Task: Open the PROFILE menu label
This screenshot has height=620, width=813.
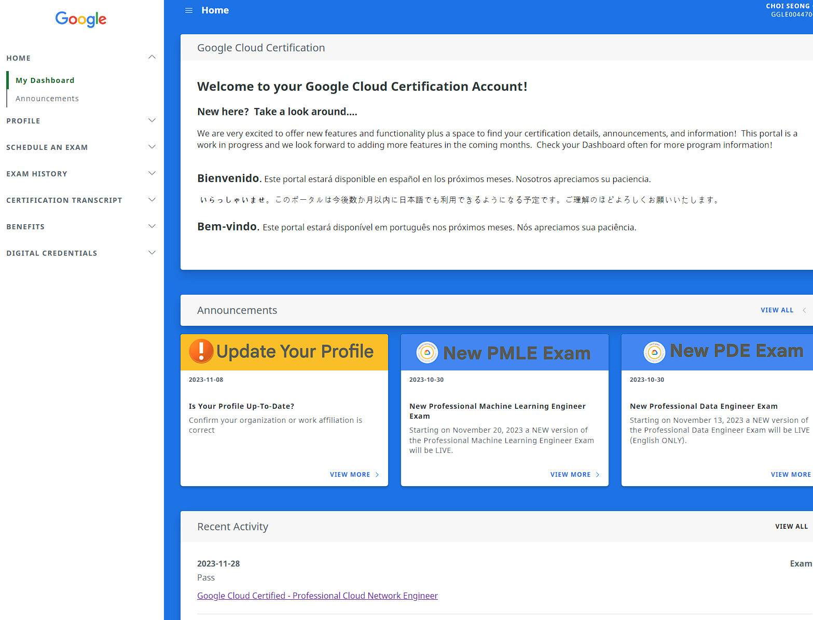Action: click(x=23, y=121)
